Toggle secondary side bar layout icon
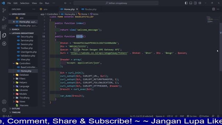The height and width of the screenshot is (125, 222). [195, 3]
